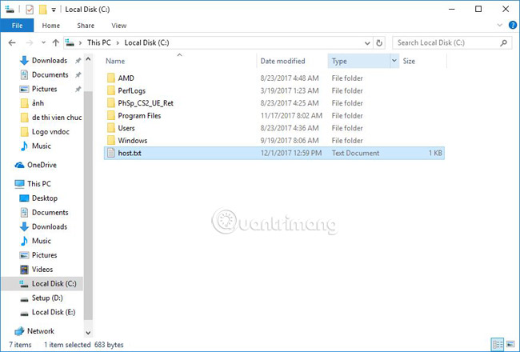
Task: Click the 1 KB size cell
Action: (435, 153)
